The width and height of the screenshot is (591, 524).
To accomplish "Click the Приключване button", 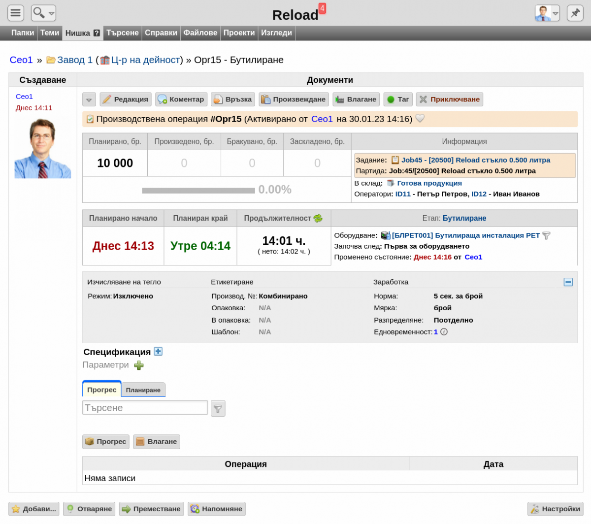I will click(x=449, y=99).
